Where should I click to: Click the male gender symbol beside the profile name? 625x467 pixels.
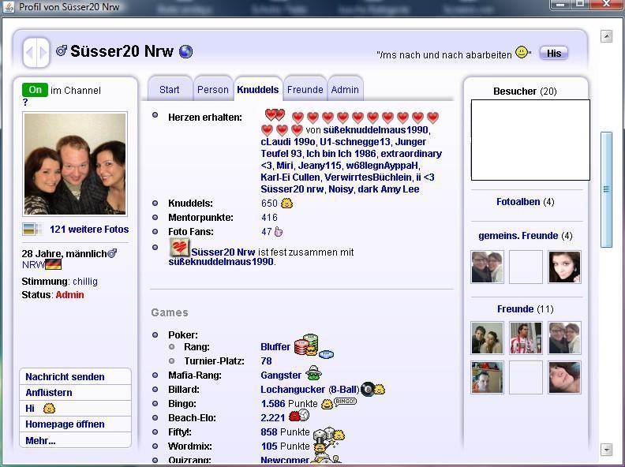(61, 50)
